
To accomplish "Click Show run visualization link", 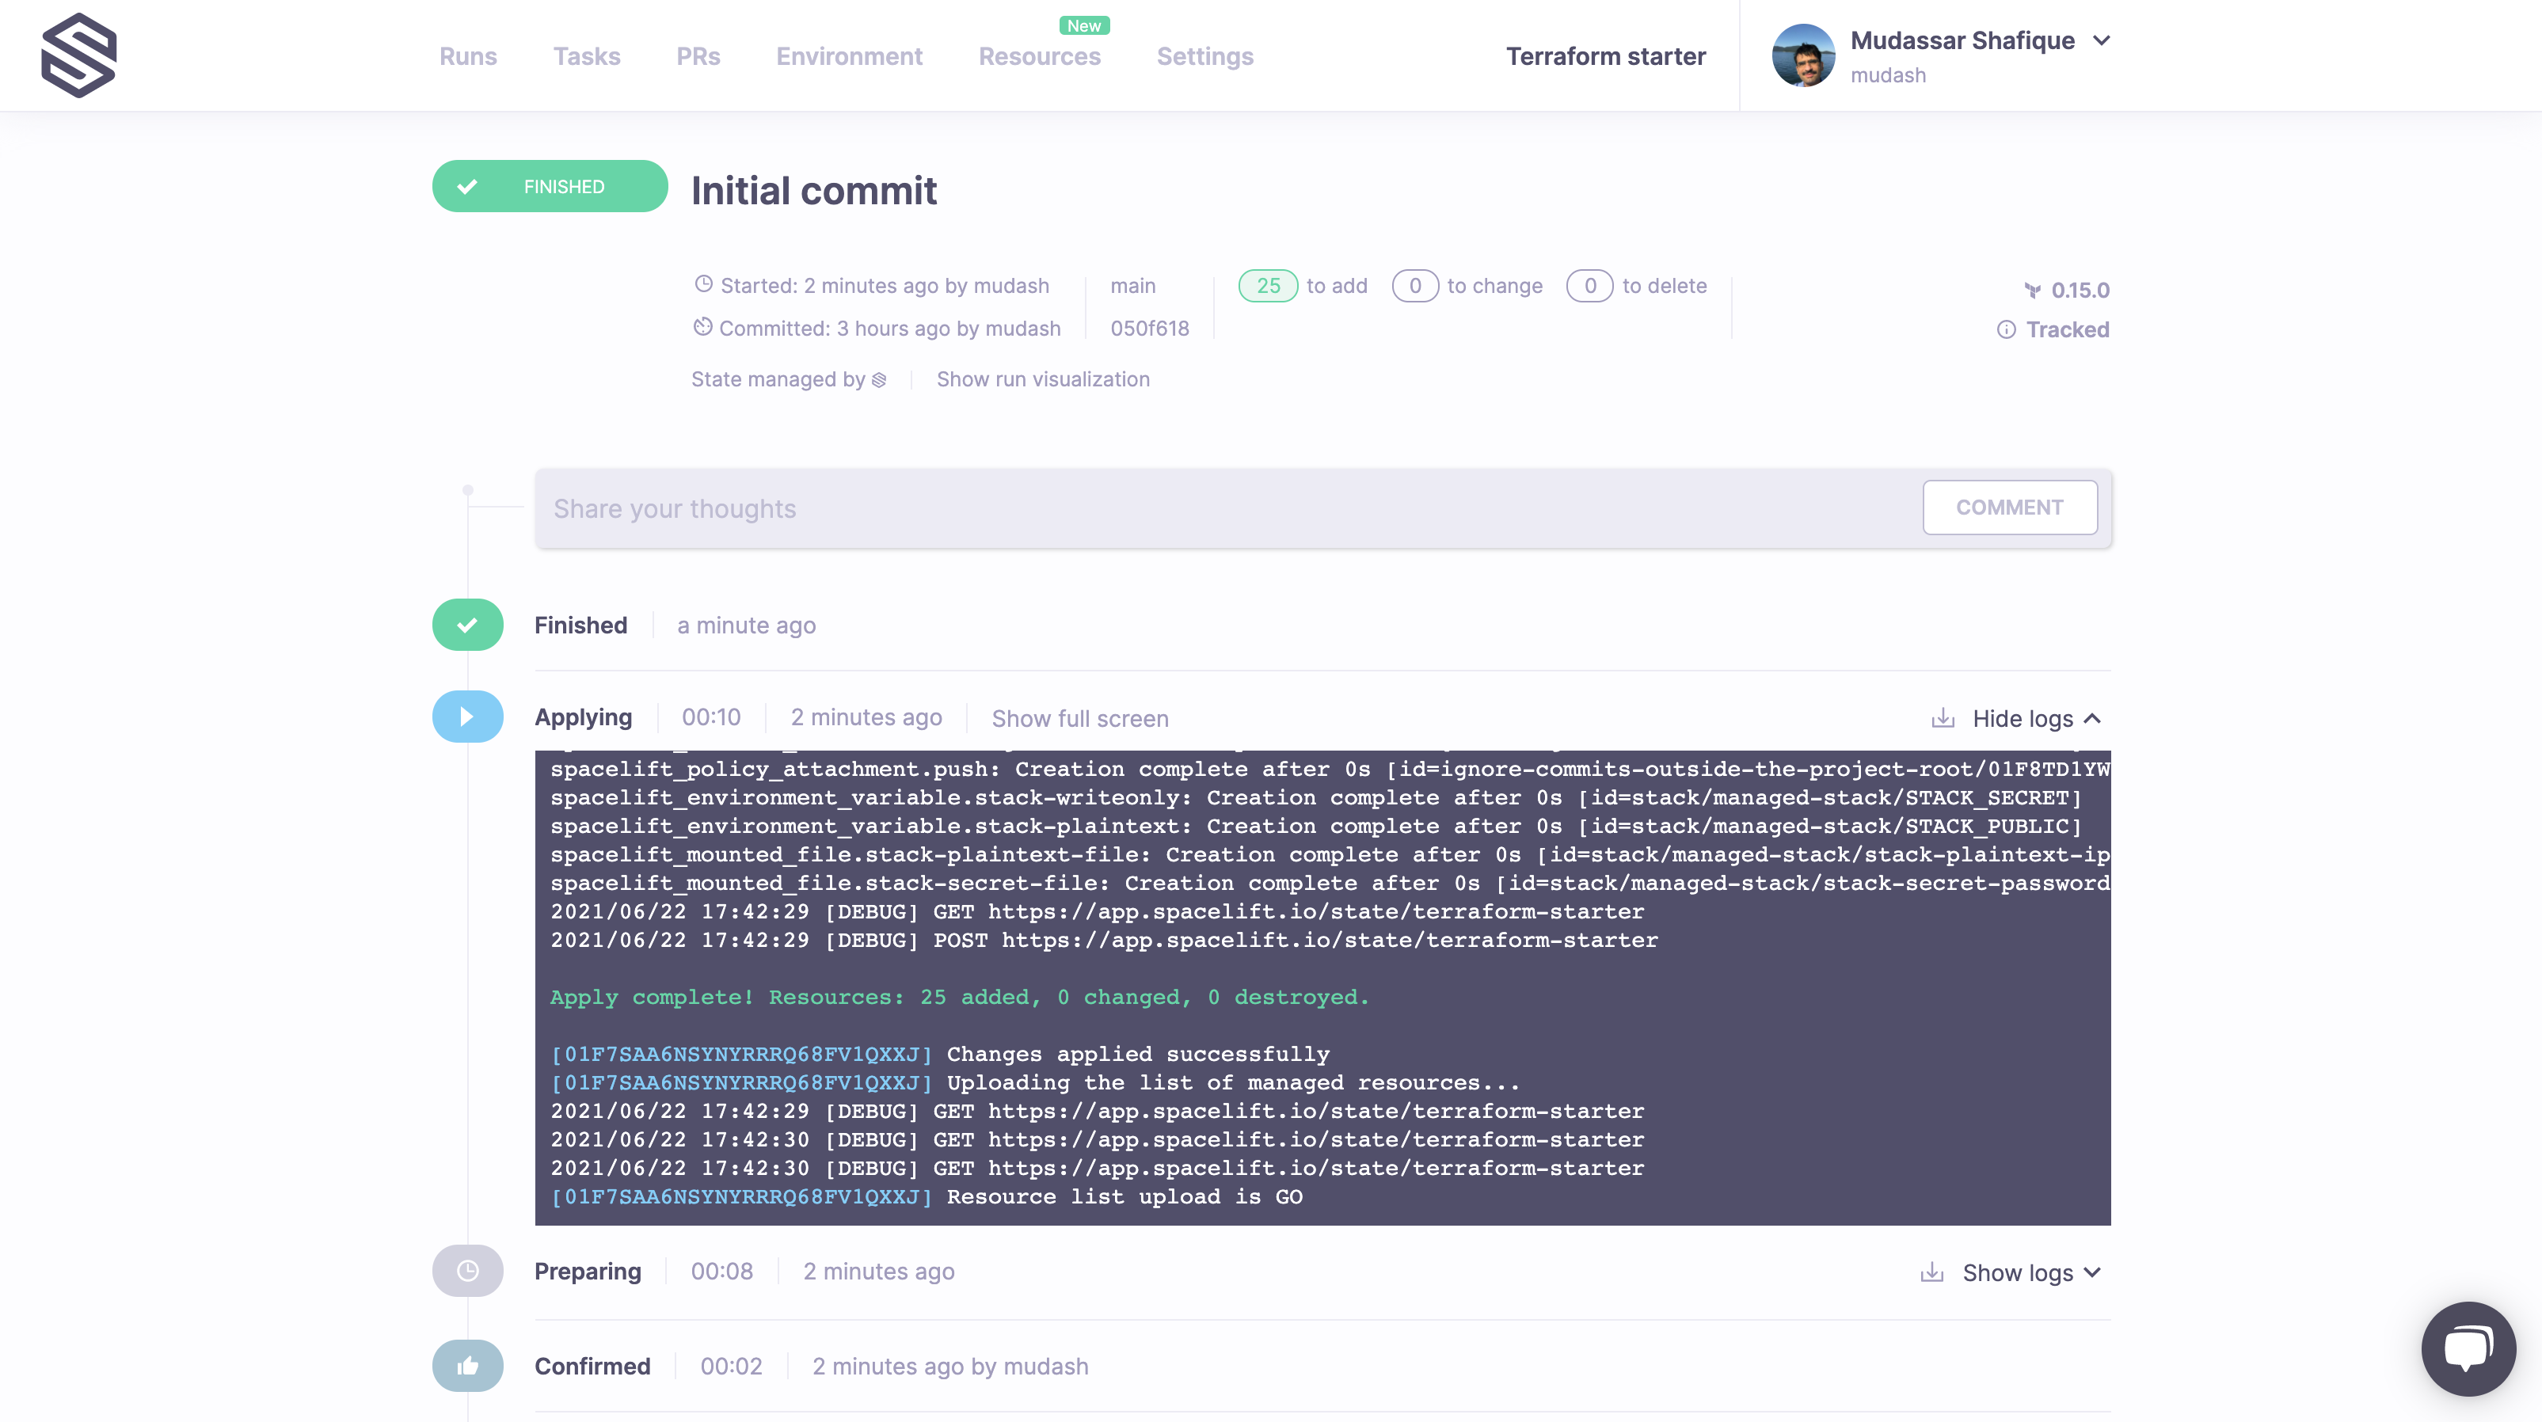I will 1043,379.
